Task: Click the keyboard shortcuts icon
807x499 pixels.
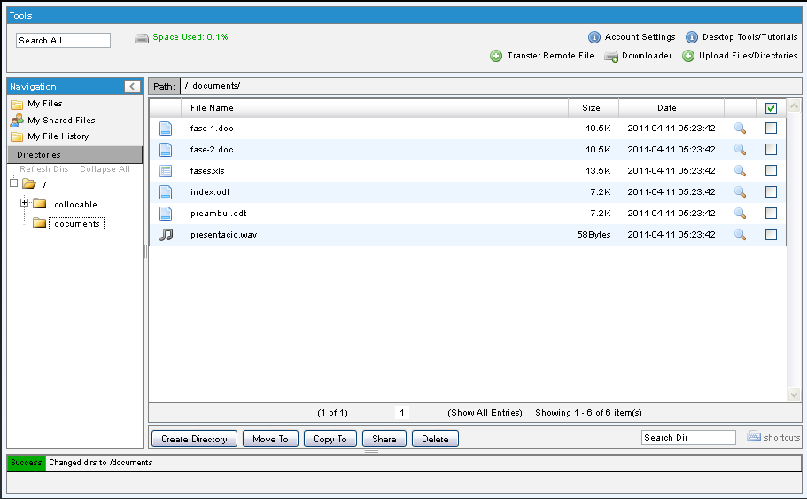Action: click(x=754, y=437)
